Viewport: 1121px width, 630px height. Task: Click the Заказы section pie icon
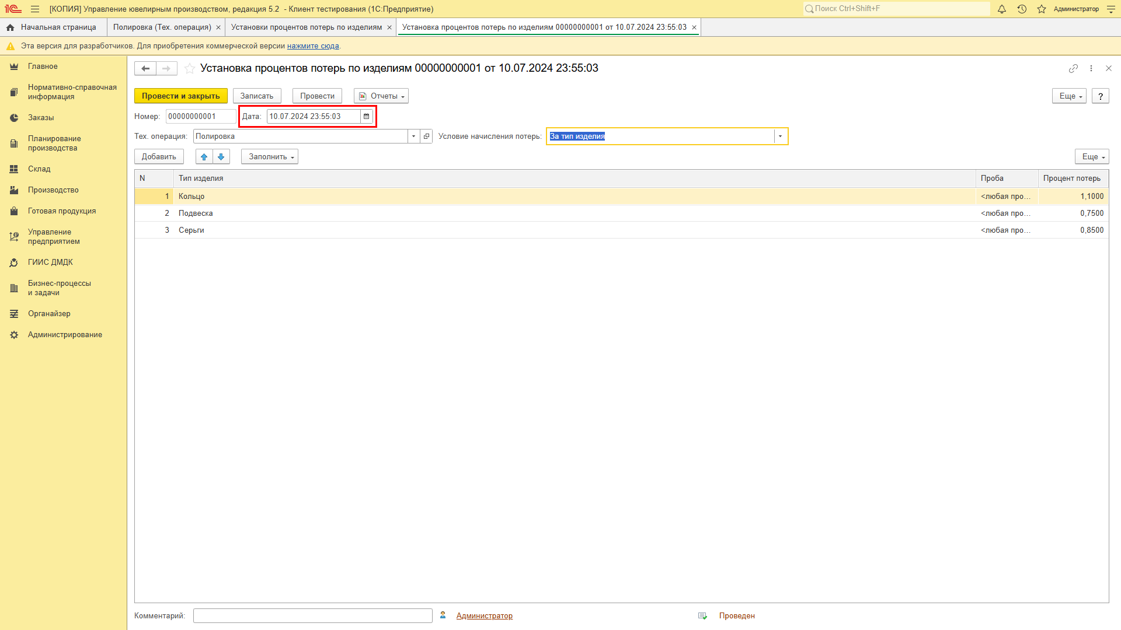coord(14,118)
